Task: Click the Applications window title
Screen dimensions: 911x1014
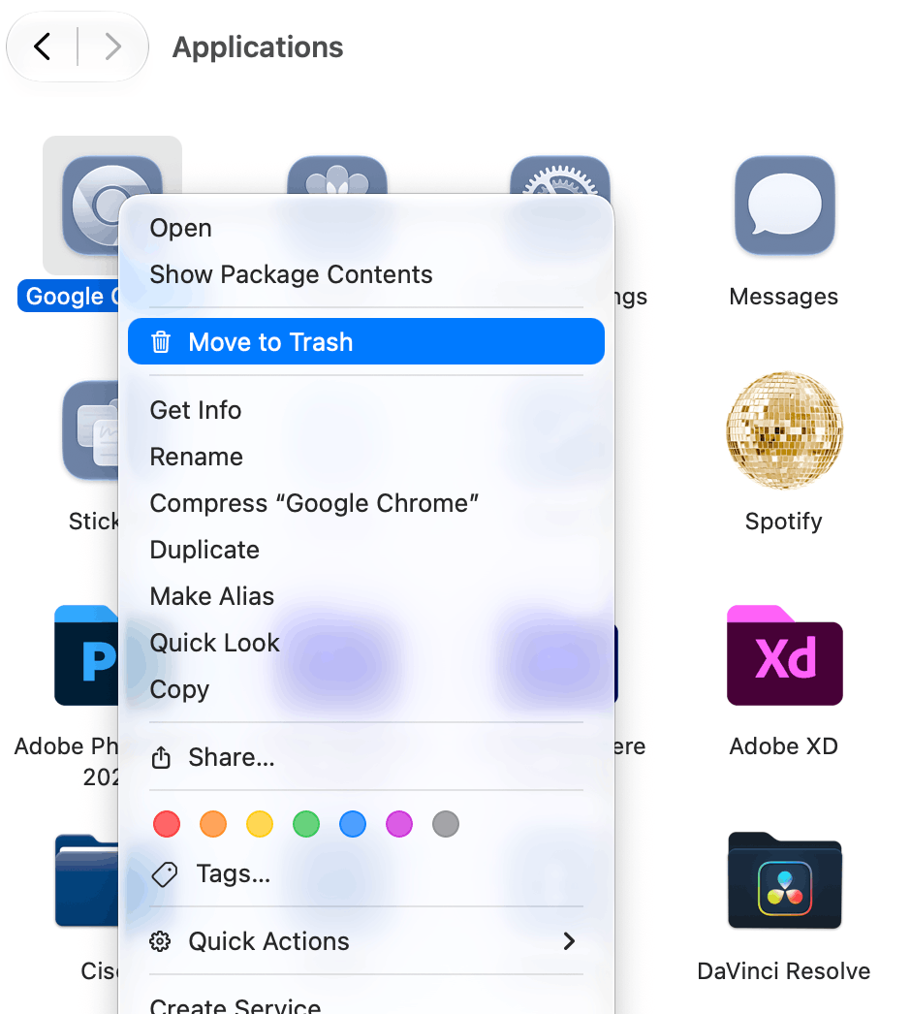Action: point(258,48)
